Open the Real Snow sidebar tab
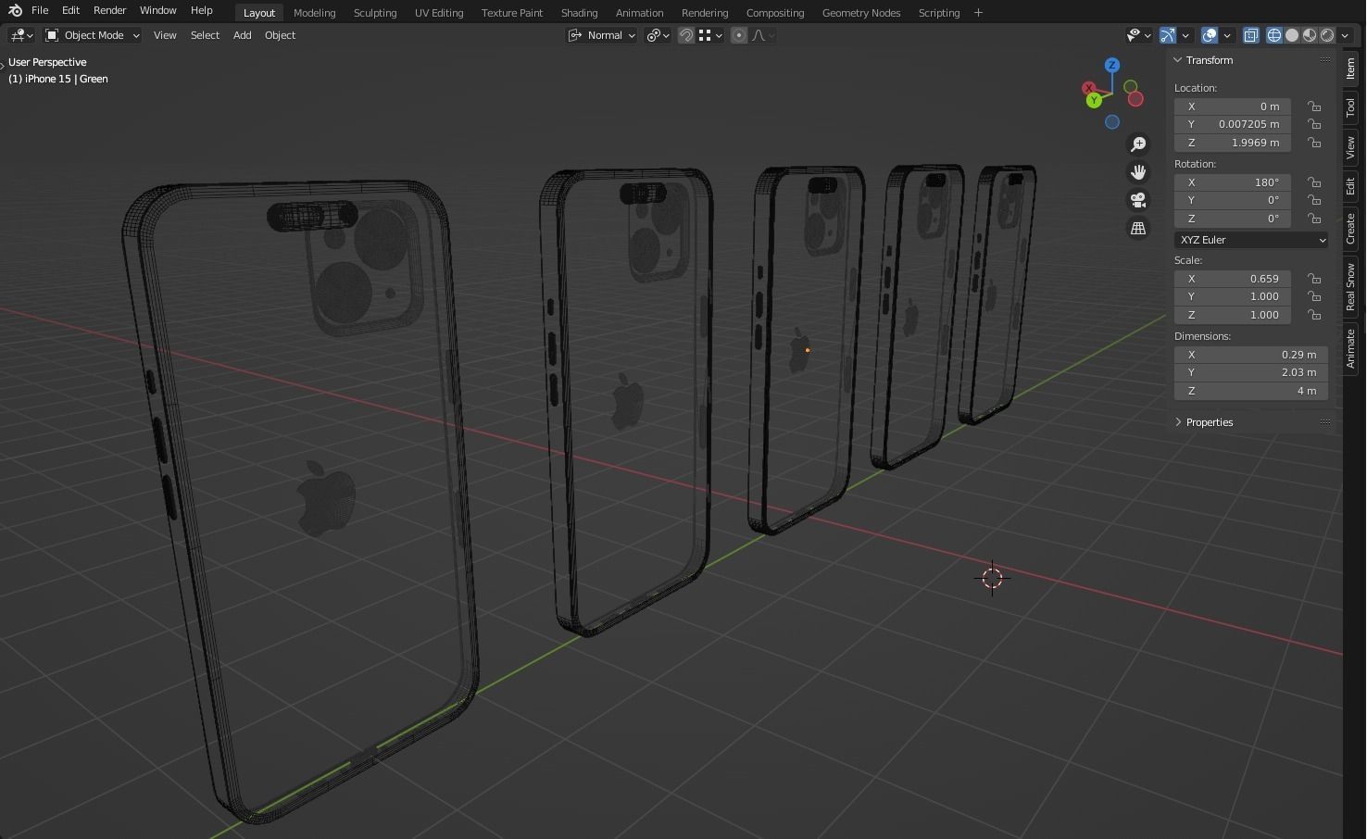 click(1351, 286)
